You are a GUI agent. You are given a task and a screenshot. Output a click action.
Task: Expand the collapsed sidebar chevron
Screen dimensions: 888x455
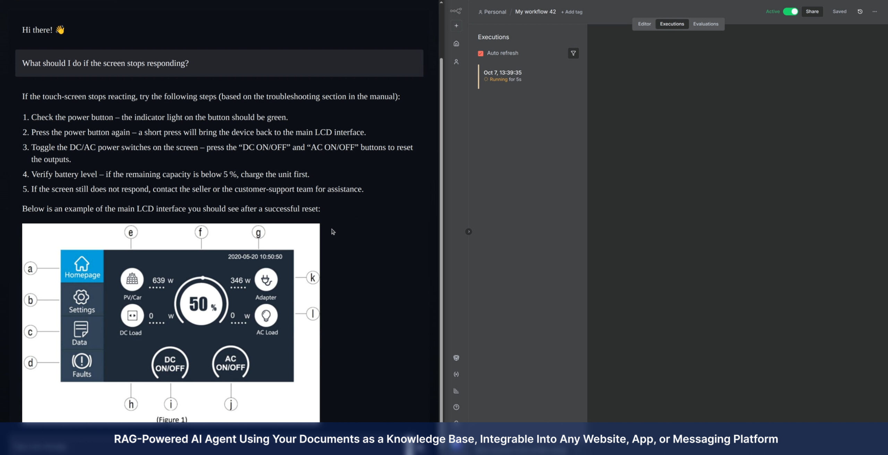pyautogui.click(x=468, y=231)
